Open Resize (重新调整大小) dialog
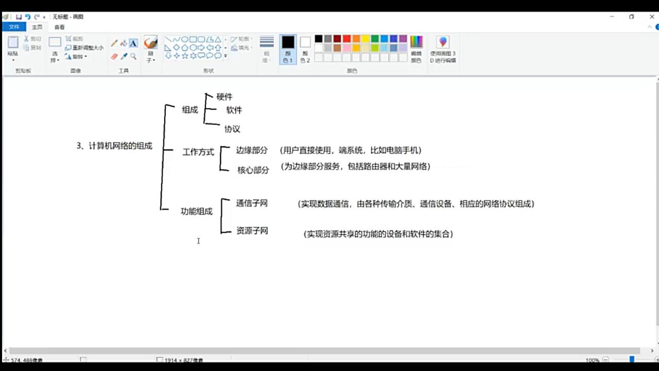659x371 pixels. [84, 47]
